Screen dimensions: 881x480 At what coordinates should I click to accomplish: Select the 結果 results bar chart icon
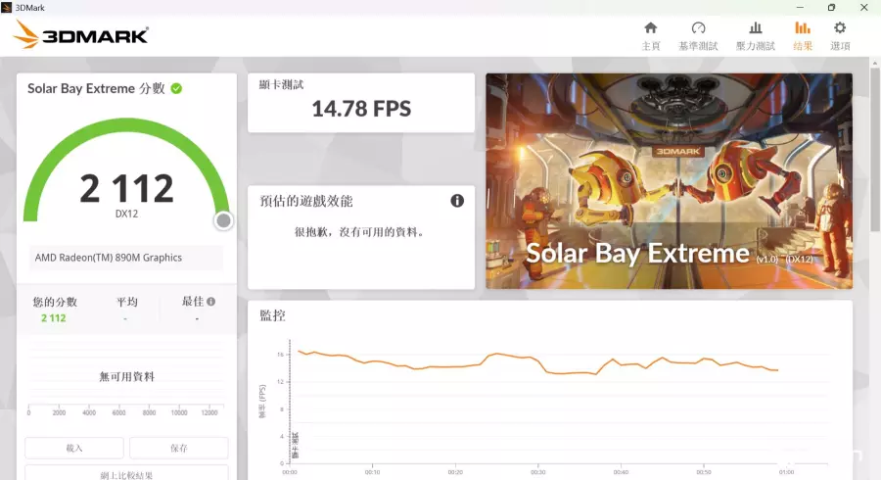803,28
